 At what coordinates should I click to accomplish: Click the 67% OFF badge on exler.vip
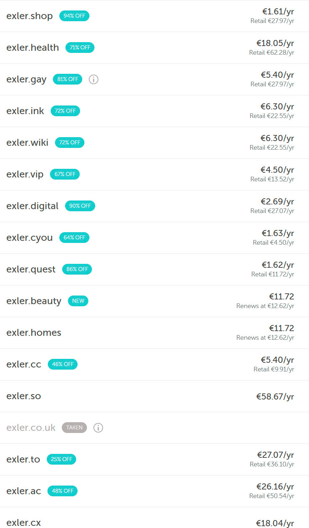coord(65,174)
